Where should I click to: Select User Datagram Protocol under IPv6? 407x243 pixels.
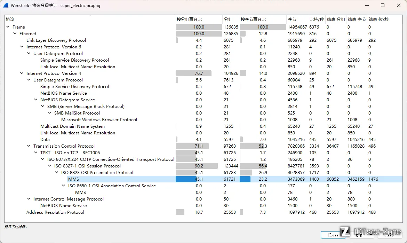pos(203,54)
